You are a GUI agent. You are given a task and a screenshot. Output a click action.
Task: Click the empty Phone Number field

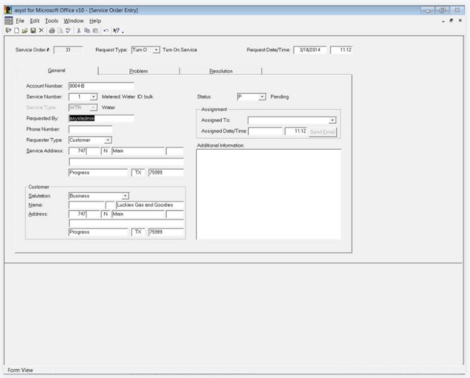[x=90, y=129]
